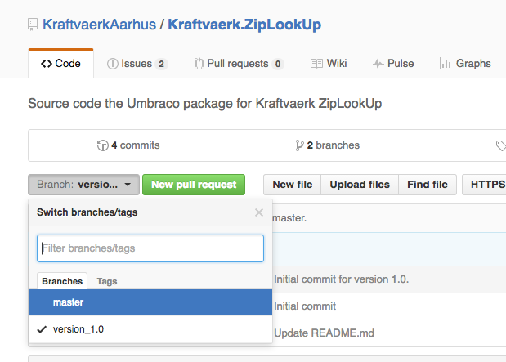
Task: Open the Issues tab
Action: (x=137, y=64)
